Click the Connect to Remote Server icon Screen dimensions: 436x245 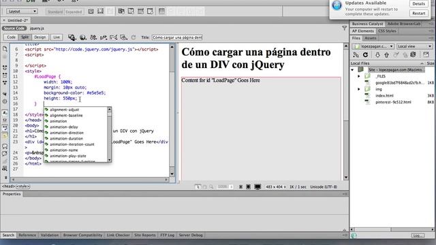356,54
